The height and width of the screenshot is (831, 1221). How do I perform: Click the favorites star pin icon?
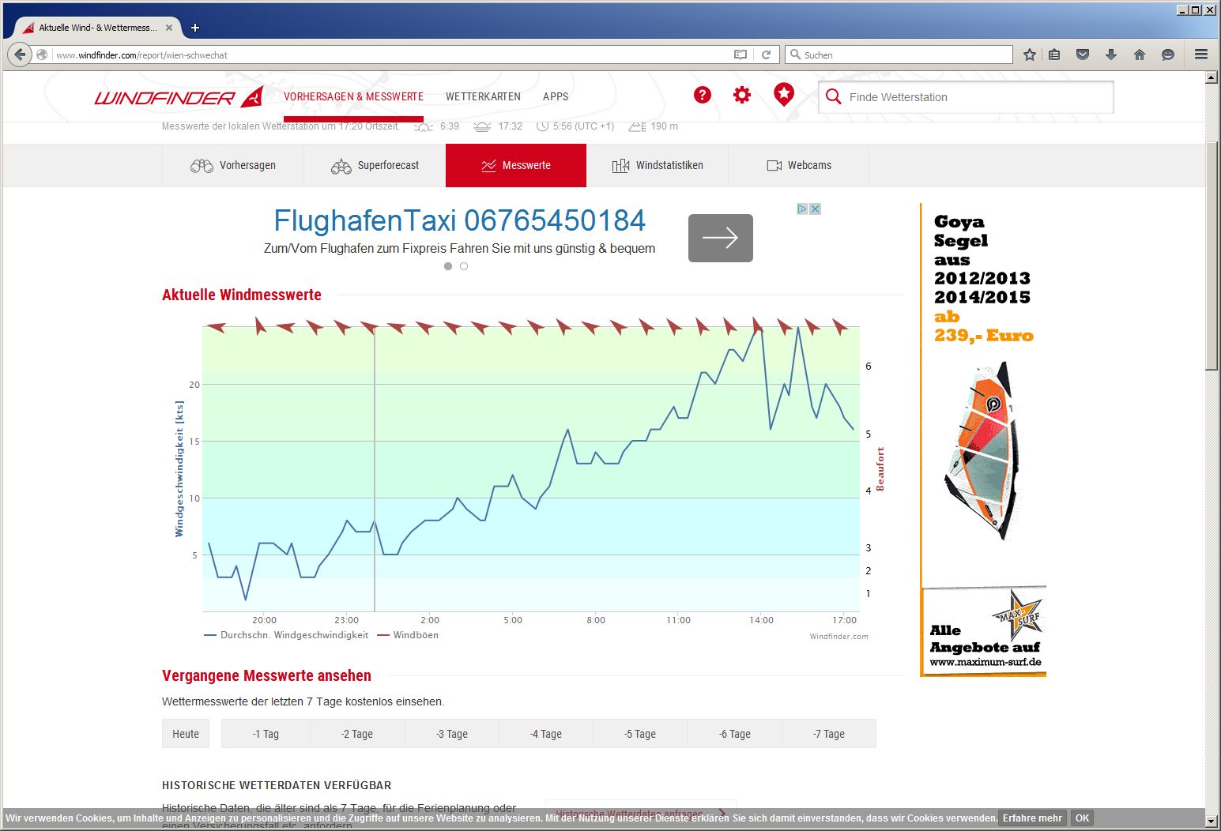(x=783, y=95)
